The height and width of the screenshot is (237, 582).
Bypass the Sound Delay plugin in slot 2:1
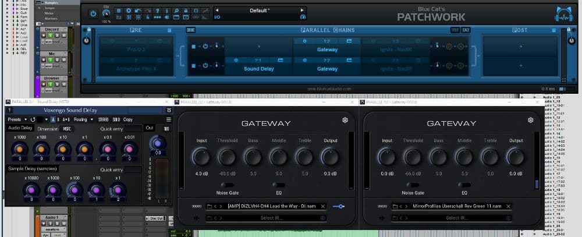click(x=236, y=60)
